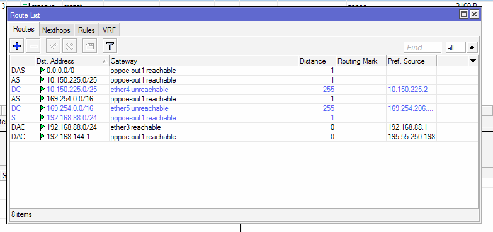
Task: Select AS route 10.150.225.0/25 via pppoe-out1
Action: click(244, 80)
